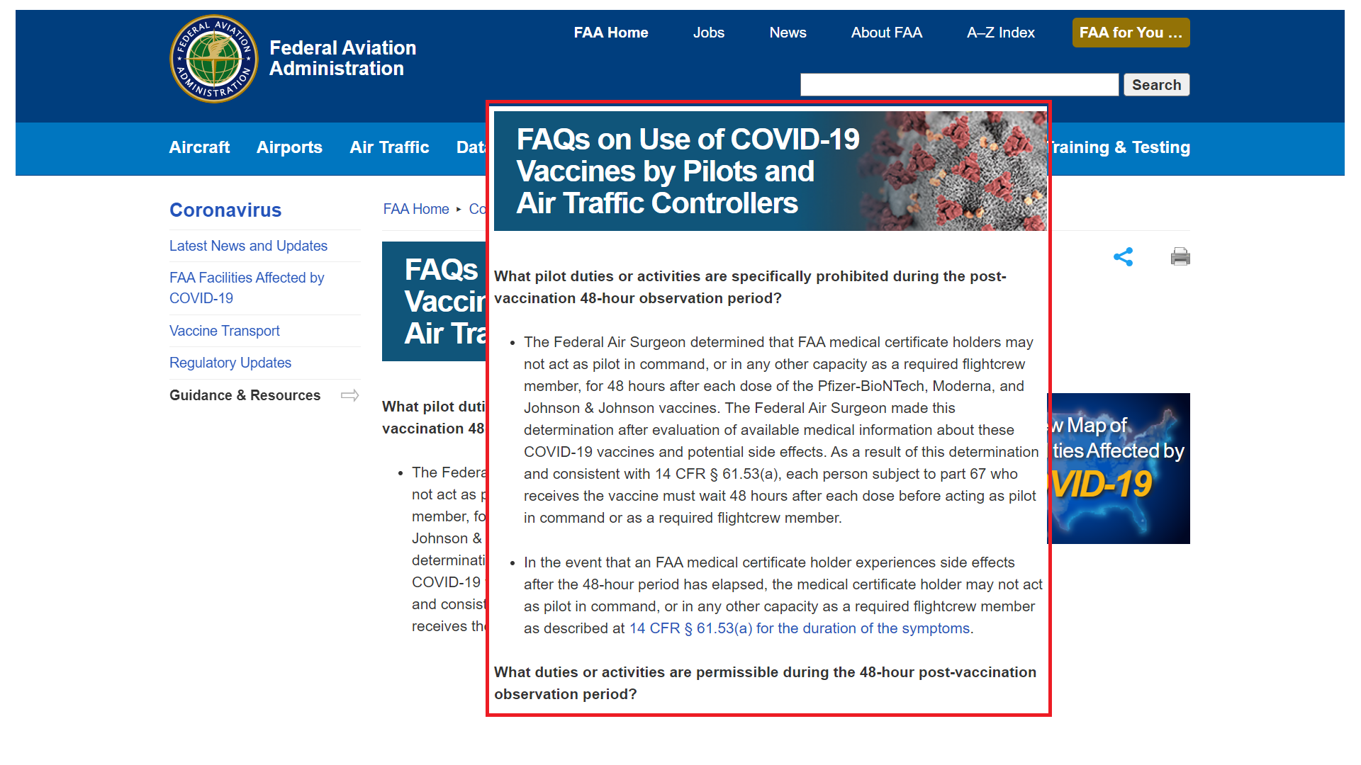Click the FAA seal logo

pyautogui.click(x=214, y=59)
